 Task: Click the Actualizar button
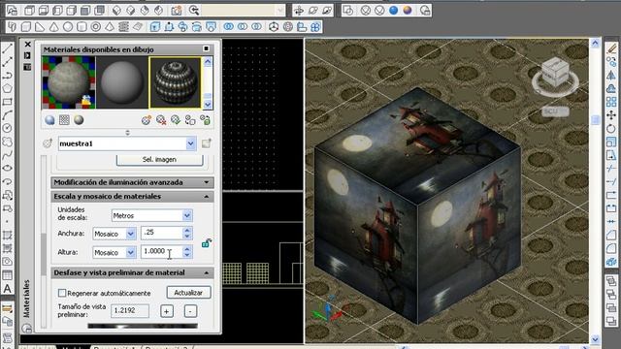pyautogui.click(x=188, y=293)
